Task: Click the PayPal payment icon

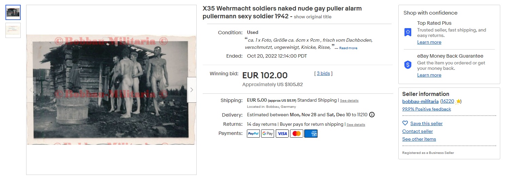Action: pos(253,134)
